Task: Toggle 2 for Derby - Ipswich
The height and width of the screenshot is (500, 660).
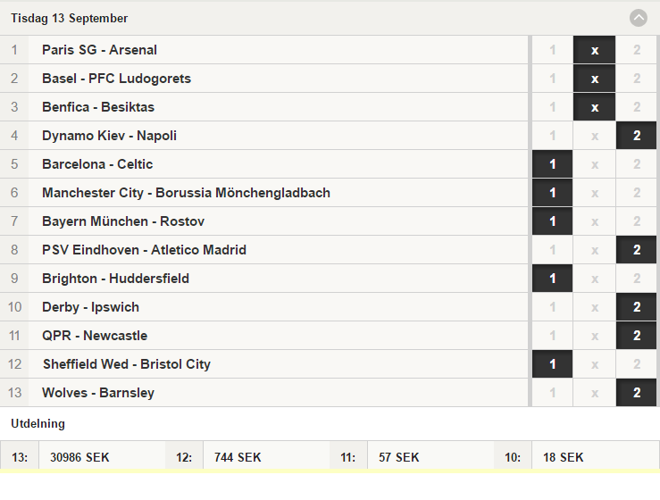Action: pyautogui.click(x=637, y=307)
